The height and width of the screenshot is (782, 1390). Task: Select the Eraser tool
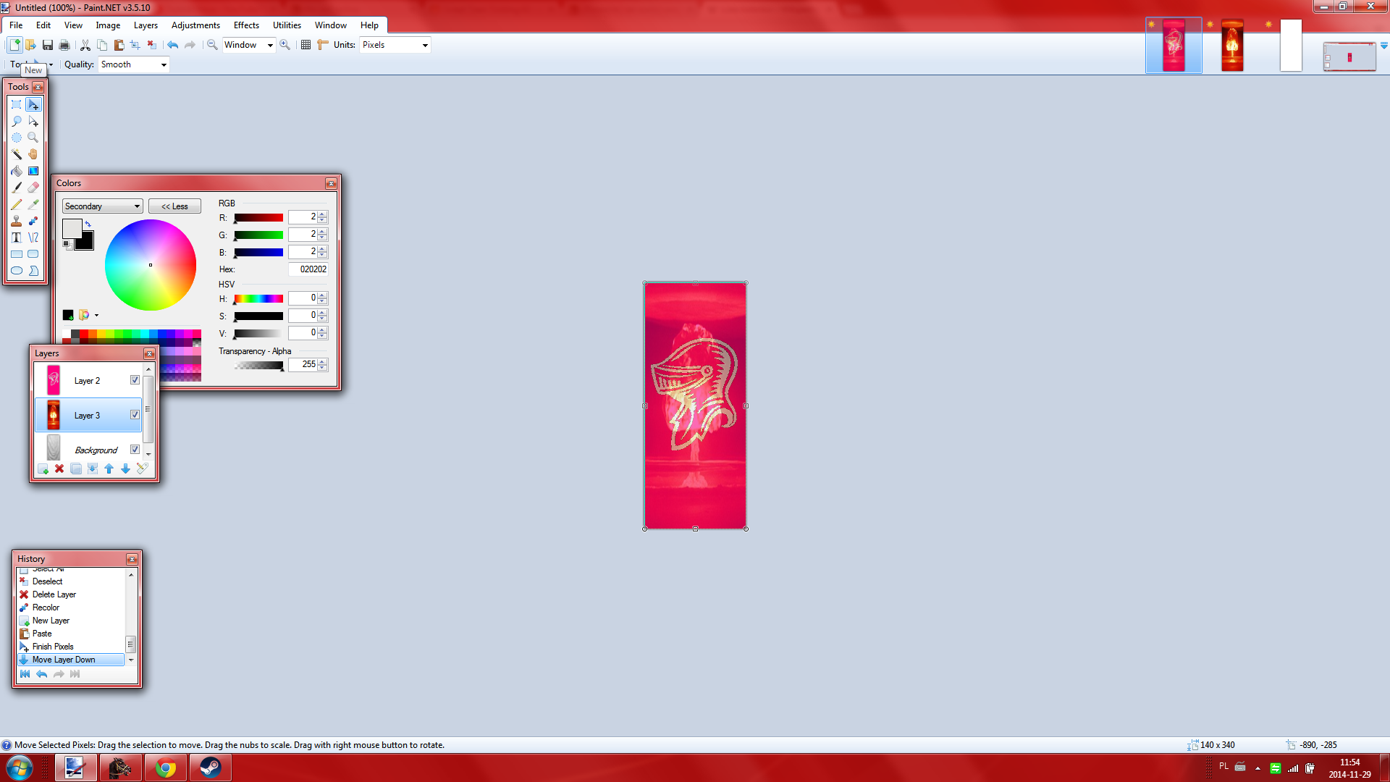[33, 188]
